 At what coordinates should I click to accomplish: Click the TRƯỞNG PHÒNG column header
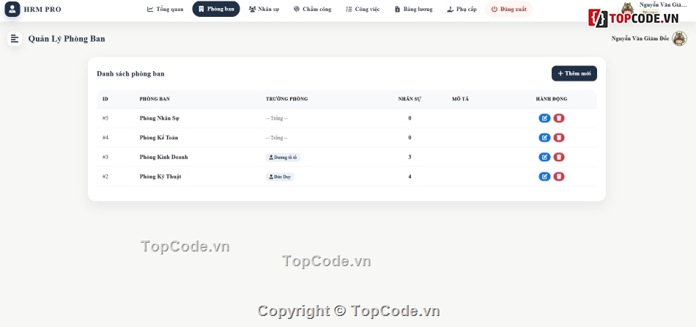click(x=286, y=99)
